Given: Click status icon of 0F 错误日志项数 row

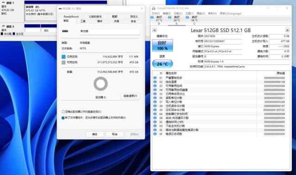Looking at the screenshot, I should 155,134.
